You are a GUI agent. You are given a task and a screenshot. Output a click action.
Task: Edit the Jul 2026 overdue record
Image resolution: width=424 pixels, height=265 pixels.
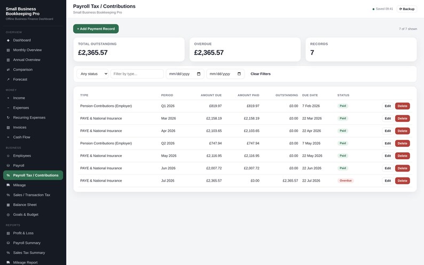coord(388,181)
